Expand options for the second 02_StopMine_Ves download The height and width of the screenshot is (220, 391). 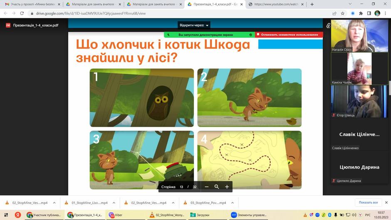pos(173,203)
